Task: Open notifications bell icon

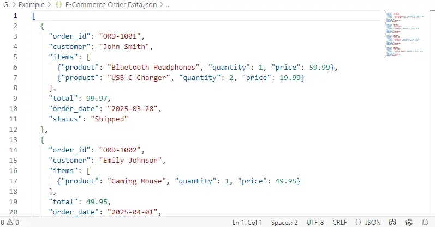Action: 425,222
